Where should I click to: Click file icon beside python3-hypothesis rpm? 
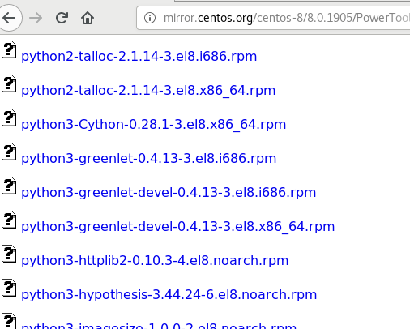tap(9, 288)
